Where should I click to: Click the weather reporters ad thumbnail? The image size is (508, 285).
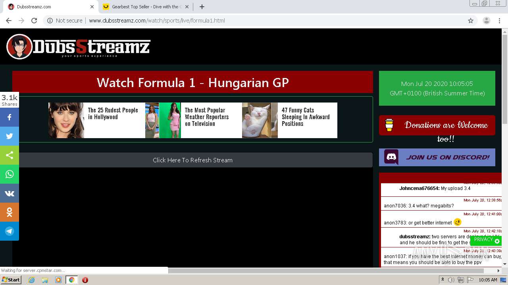[163, 120]
